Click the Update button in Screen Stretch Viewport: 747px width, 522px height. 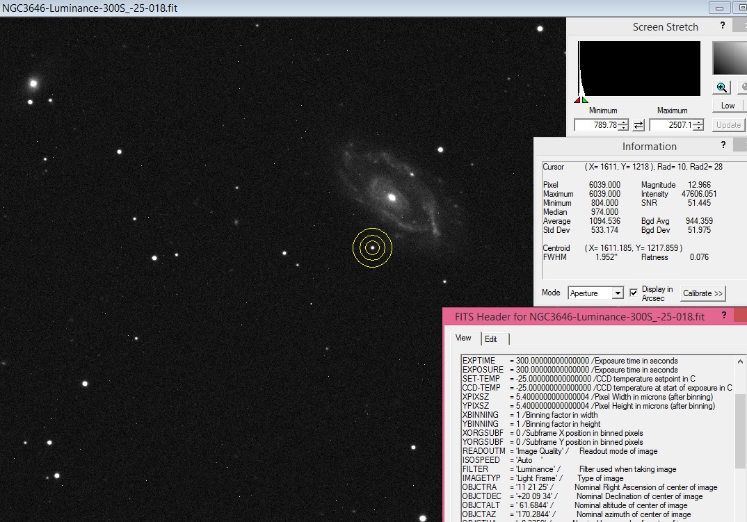tap(728, 124)
